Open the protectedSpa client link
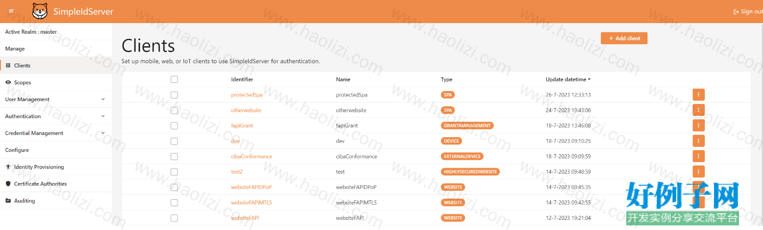This screenshot has height=230, width=763. [247, 95]
